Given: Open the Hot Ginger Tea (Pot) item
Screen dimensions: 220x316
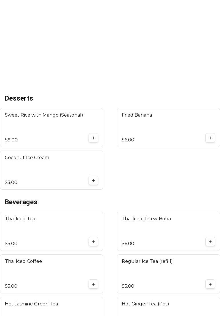Looking at the screenshot, I should click(x=145, y=304).
